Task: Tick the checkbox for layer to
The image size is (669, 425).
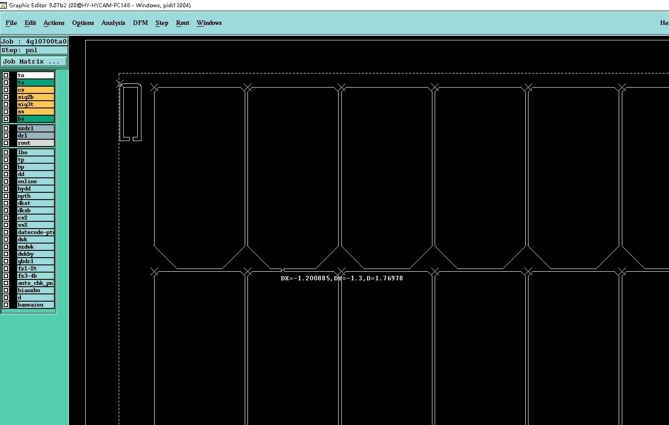Action: tap(6, 75)
